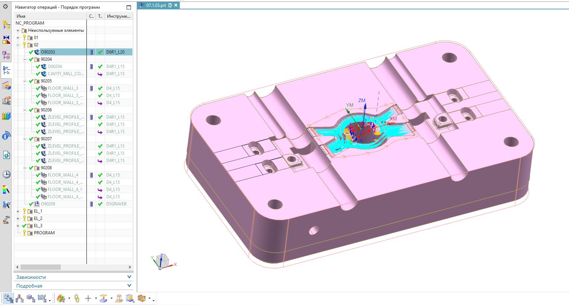Maximize the Operation Navigator panel

pos(129,7)
